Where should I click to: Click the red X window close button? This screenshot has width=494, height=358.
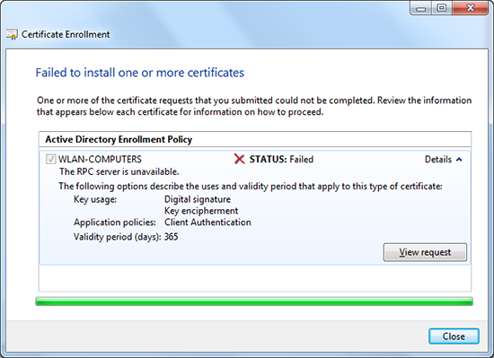(x=471, y=8)
